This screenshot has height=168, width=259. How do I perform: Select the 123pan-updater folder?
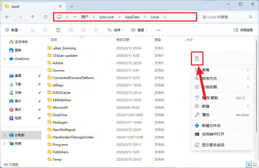pyautogui.click(x=65, y=56)
